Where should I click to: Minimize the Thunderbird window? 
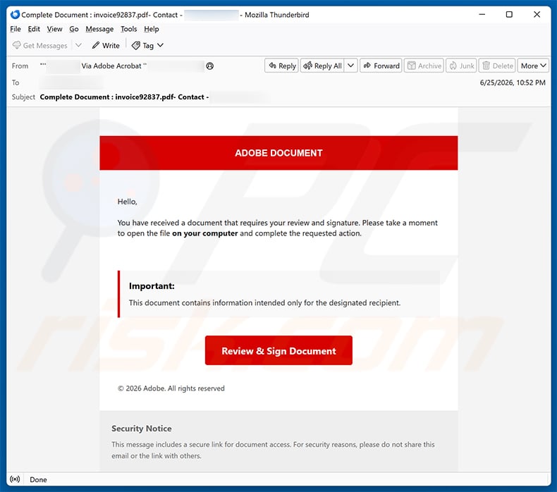(482, 15)
